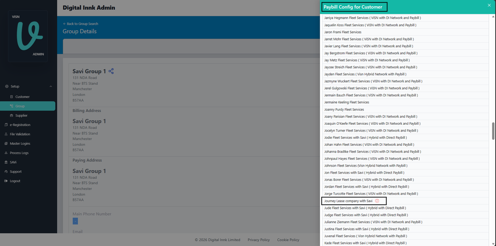
Task: Select Joany Parisian Fleet Services
Action: coord(406,116)
